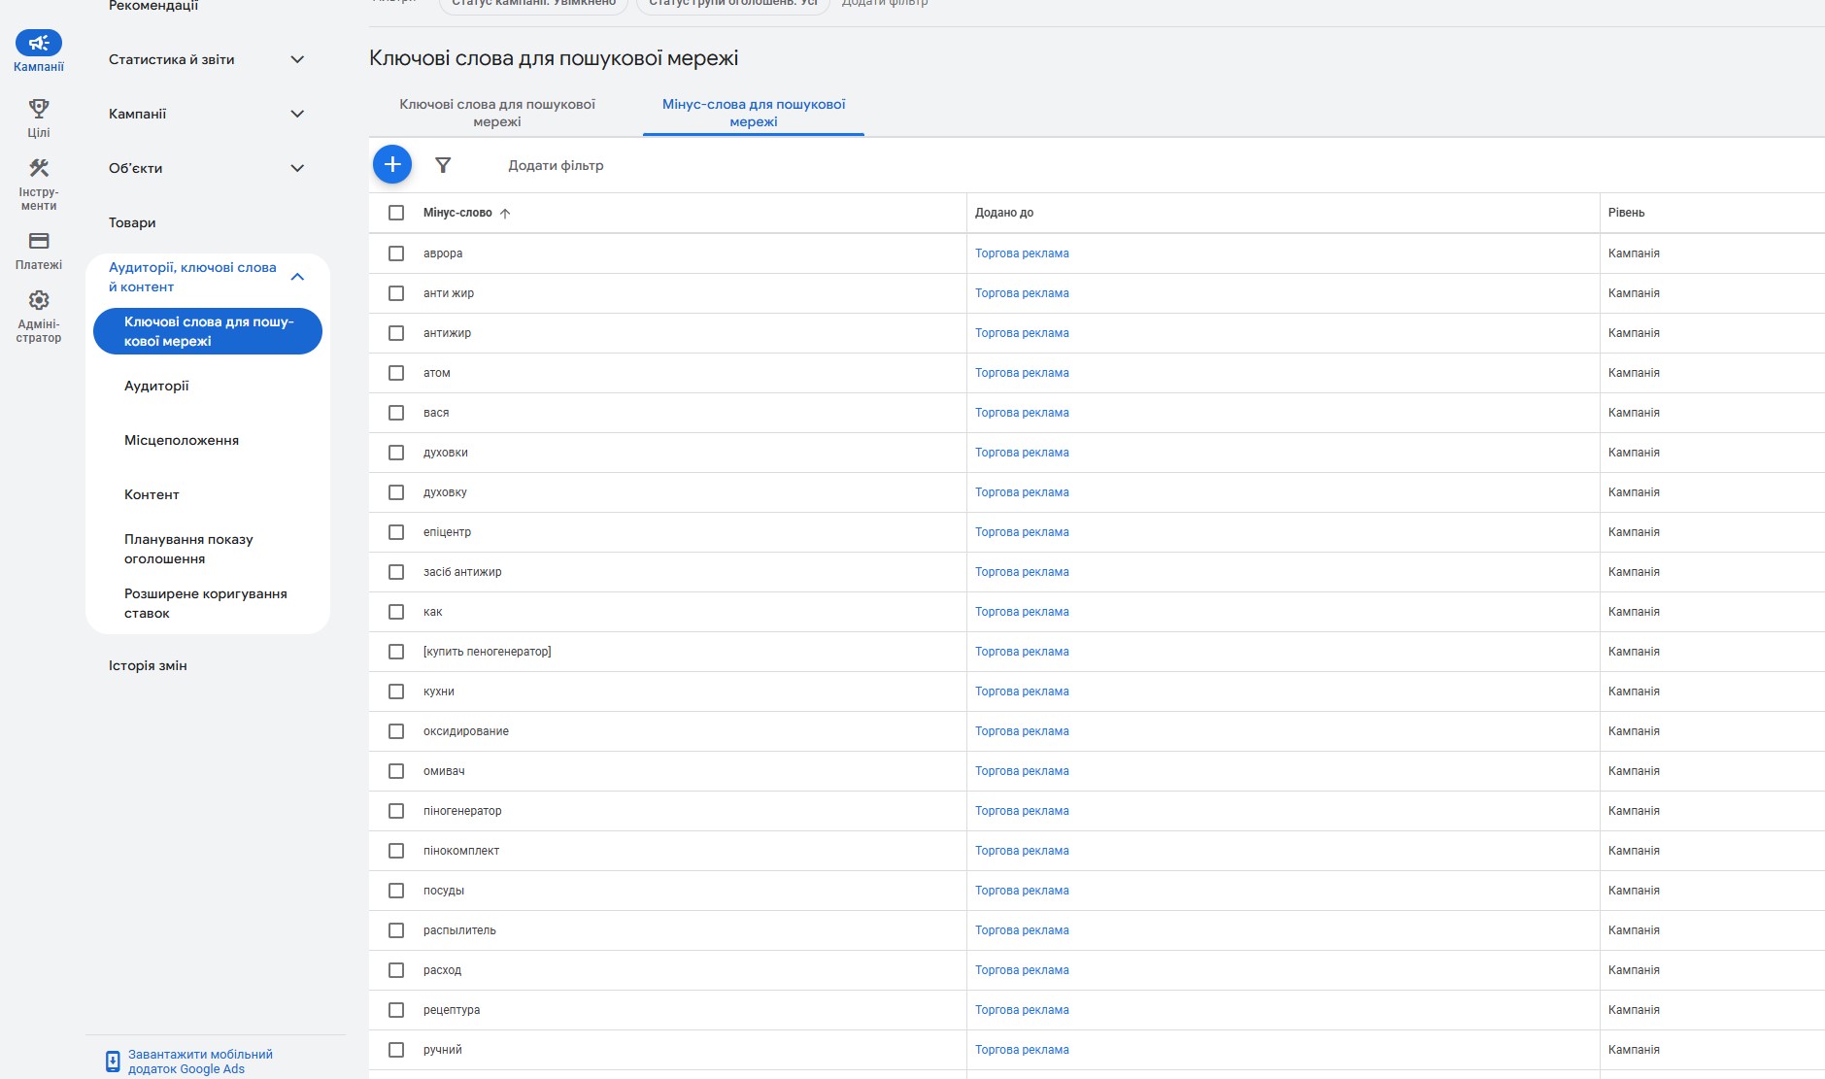1825x1079 pixels.
Task: Expand Статистика й звіти section
Action: tap(297, 59)
